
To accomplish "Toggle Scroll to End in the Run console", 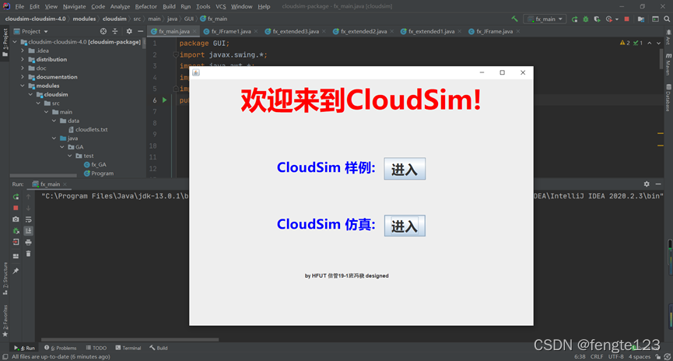I will pos(28,231).
